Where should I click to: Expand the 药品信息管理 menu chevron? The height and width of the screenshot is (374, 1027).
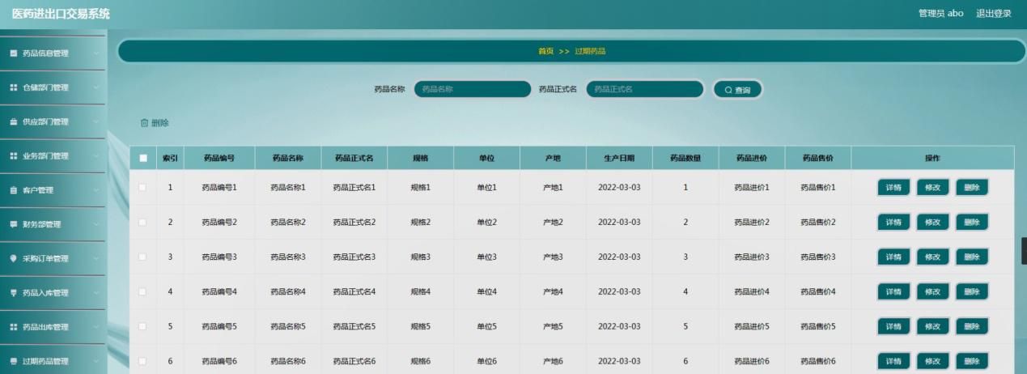pyautogui.click(x=95, y=53)
